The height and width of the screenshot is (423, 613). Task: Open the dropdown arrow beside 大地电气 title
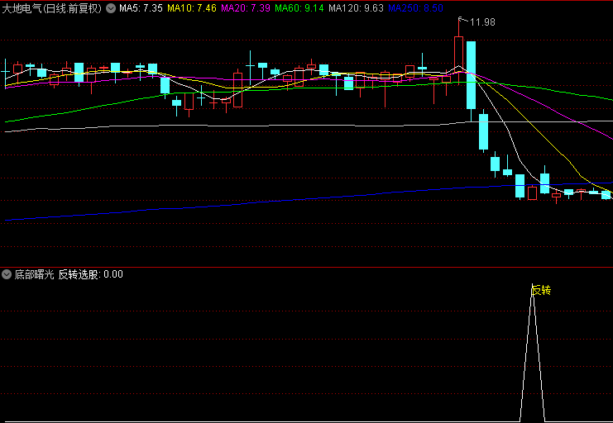(x=111, y=8)
